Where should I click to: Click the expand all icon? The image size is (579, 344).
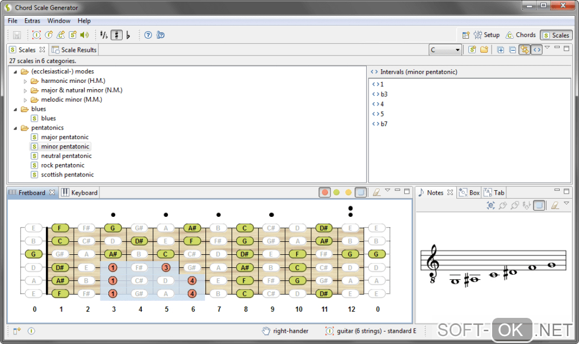click(x=500, y=50)
